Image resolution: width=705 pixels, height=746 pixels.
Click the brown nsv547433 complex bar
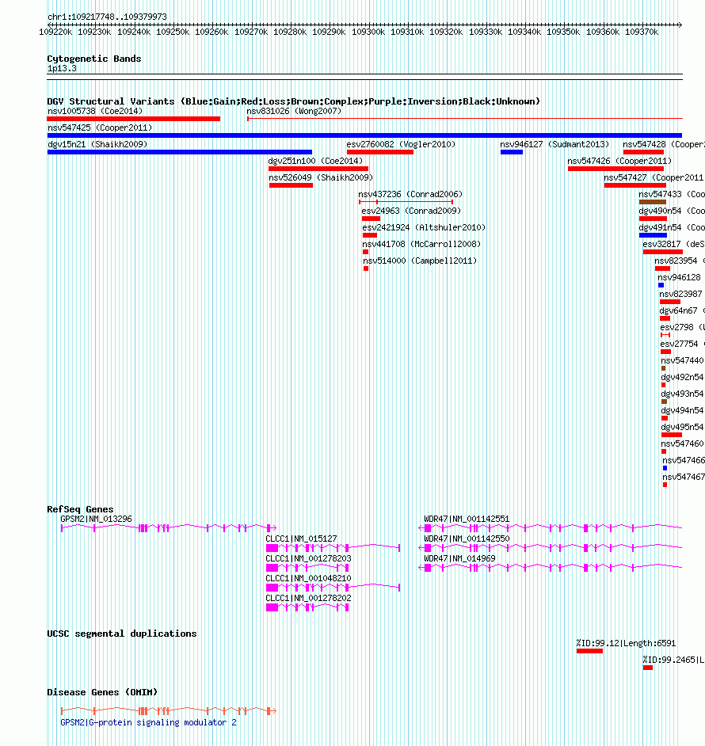(x=652, y=202)
